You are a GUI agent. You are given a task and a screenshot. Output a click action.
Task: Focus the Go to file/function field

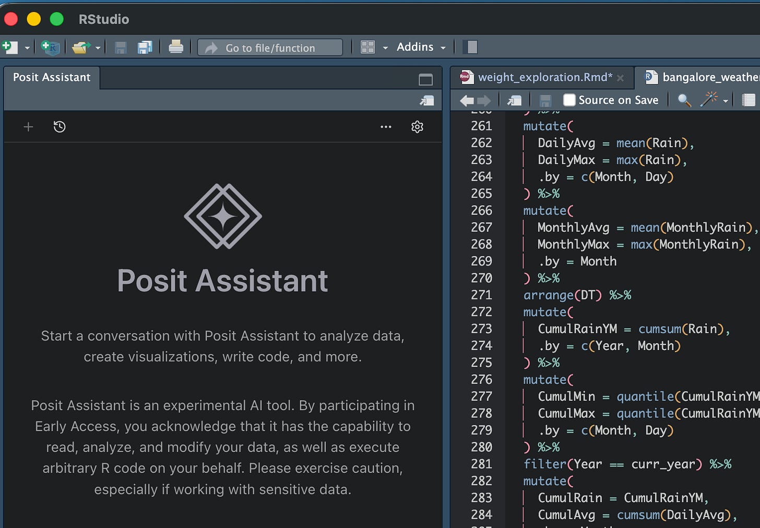pyautogui.click(x=270, y=47)
